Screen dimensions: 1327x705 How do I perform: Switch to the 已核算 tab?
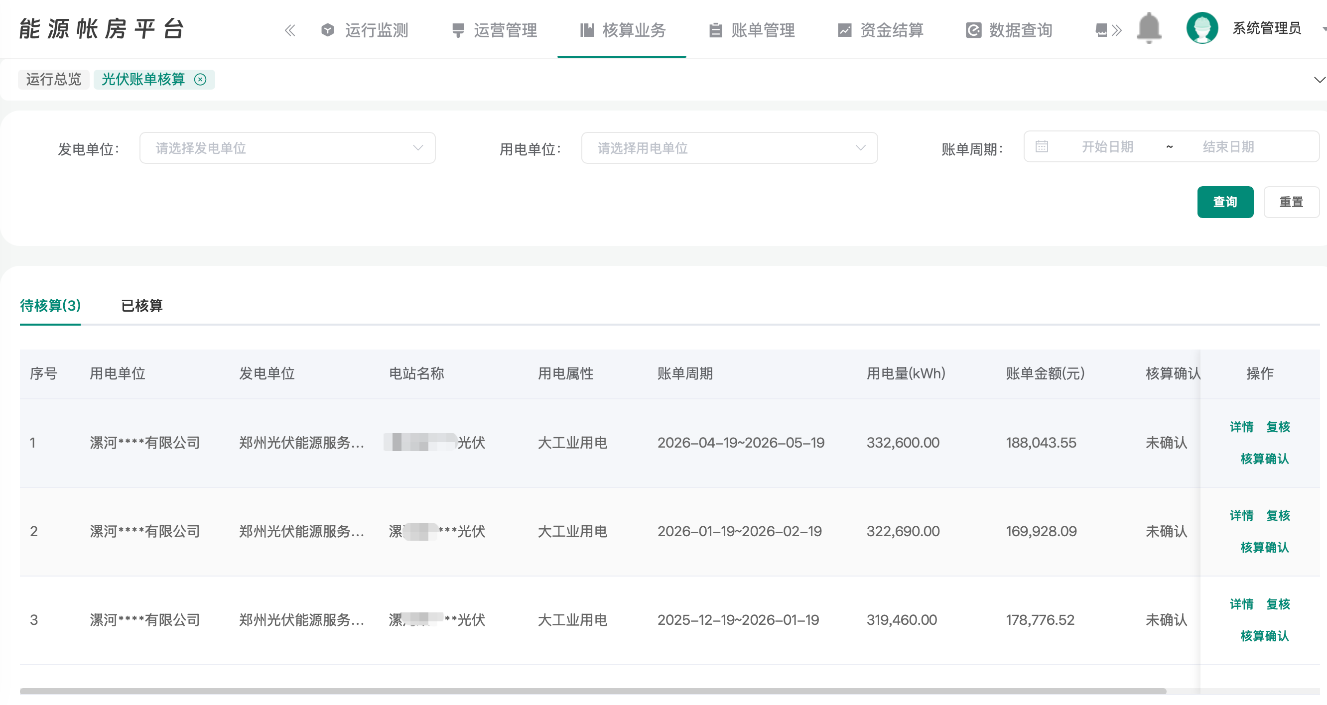click(x=141, y=305)
